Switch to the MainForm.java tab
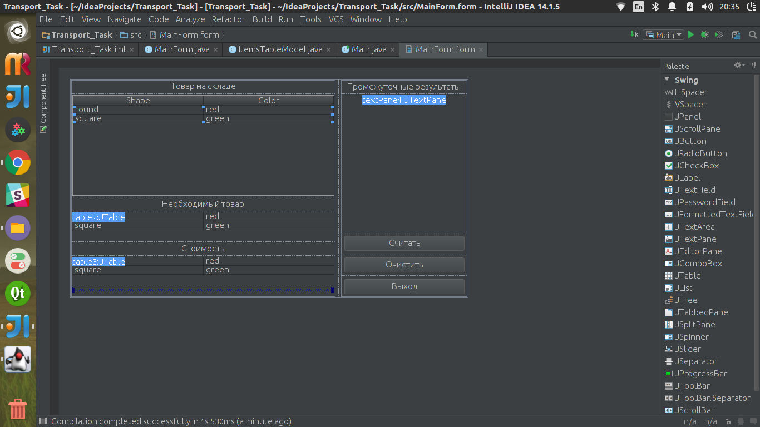Image resolution: width=760 pixels, height=427 pixels. (181, 49)
